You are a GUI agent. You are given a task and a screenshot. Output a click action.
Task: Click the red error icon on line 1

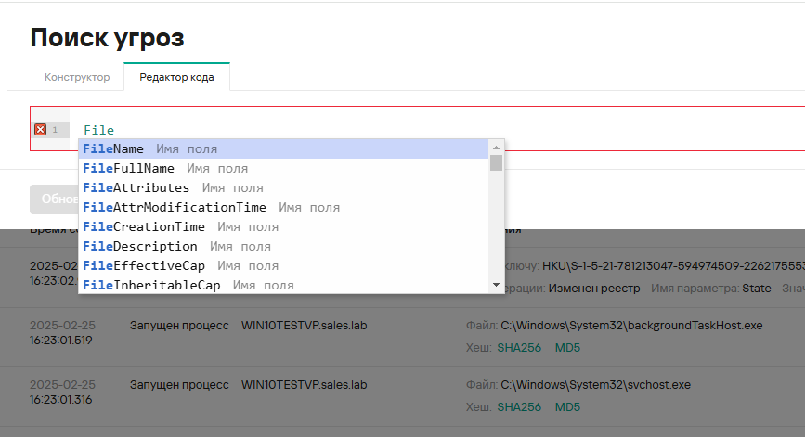(x=41, y=130)
